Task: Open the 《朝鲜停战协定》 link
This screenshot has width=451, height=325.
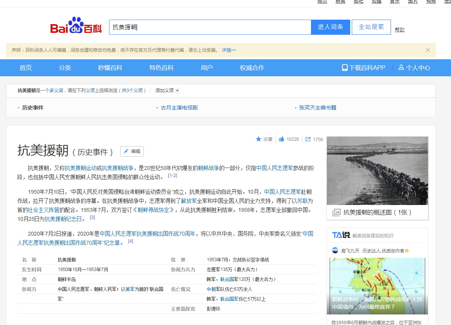Action: (153, 210)
